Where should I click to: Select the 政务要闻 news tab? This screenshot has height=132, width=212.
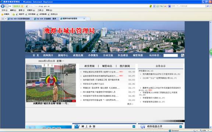(89, 66)
